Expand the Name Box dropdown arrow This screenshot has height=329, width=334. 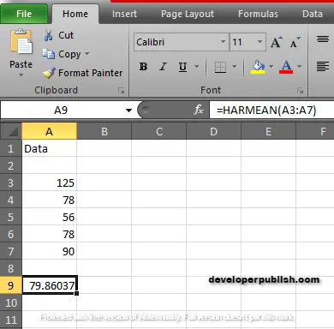[x=128, y=111]
